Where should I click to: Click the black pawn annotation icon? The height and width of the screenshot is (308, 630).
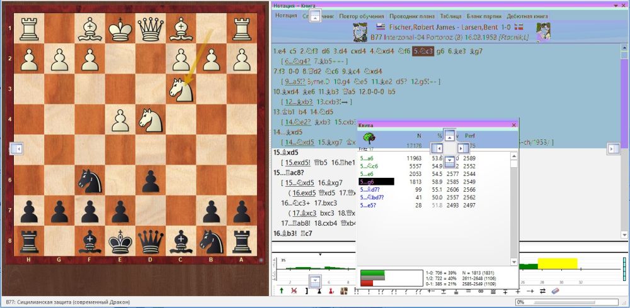pyautogui.click(x=319, y=292)
